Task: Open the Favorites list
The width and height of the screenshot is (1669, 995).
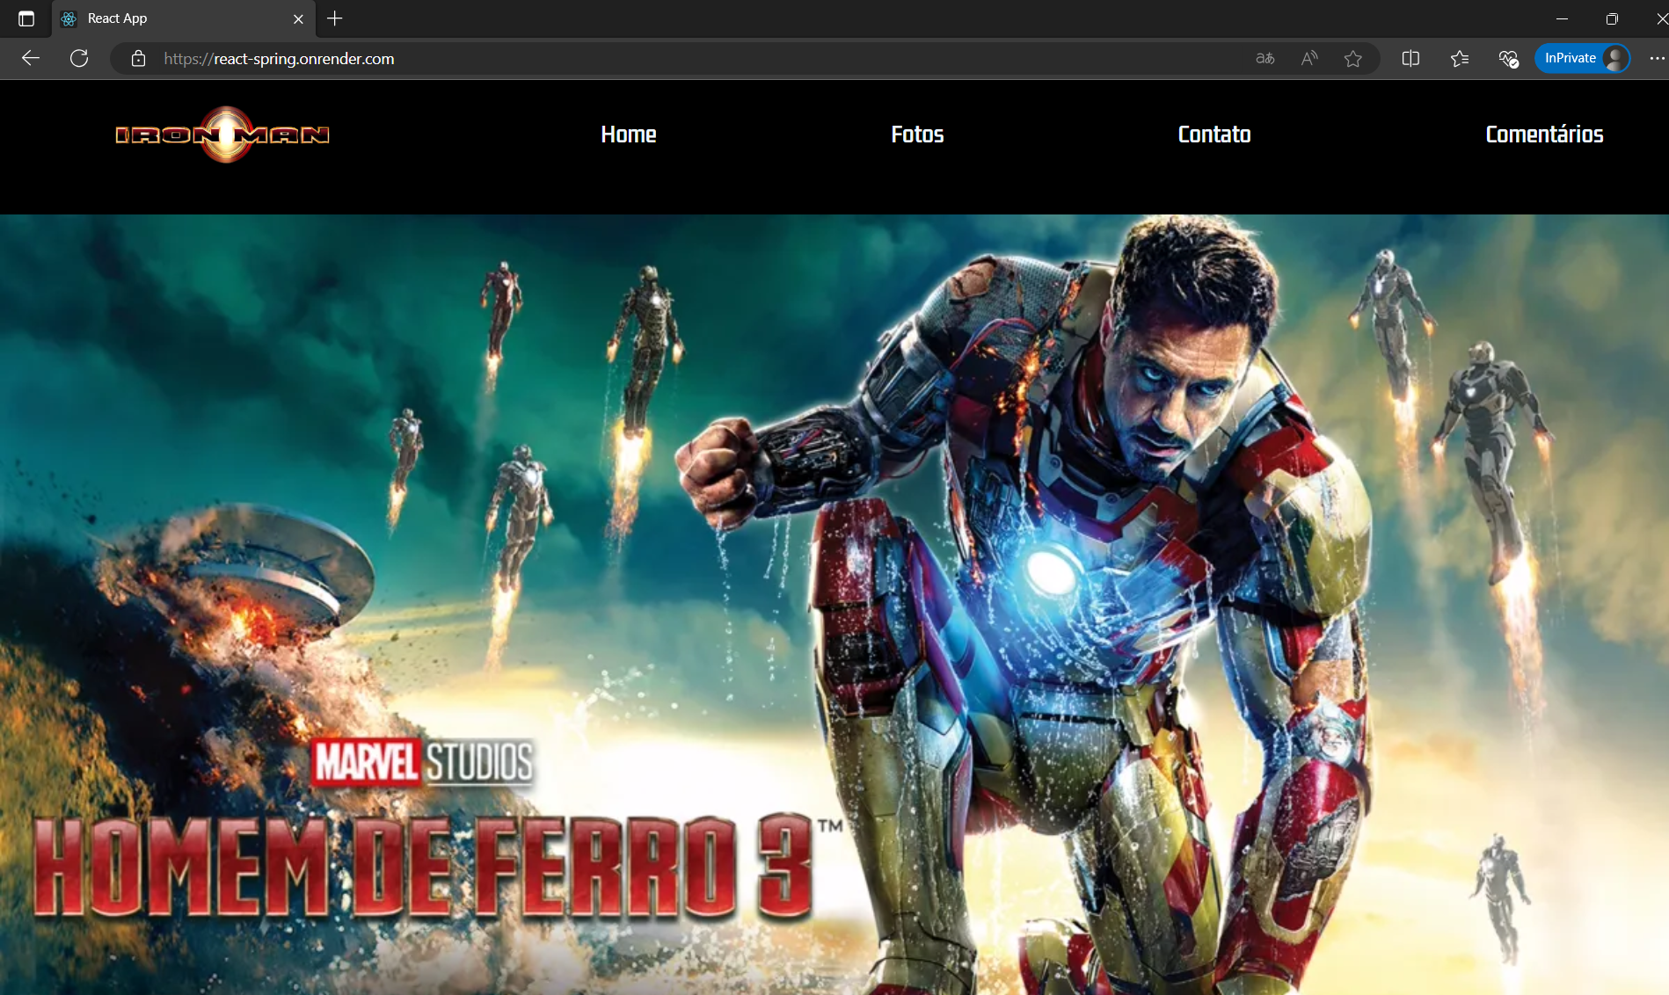Action: [x=1460, y=59]
